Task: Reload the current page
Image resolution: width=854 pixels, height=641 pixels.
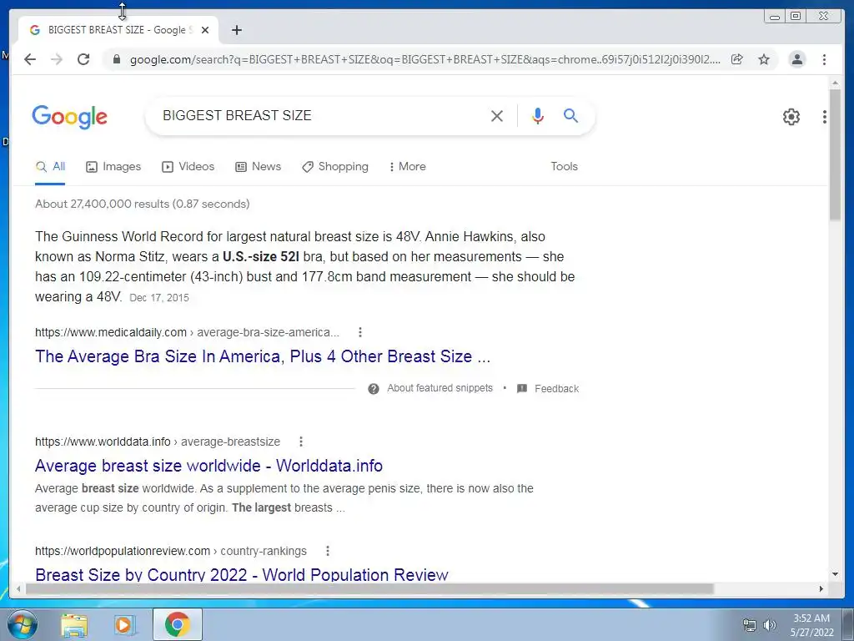Action: click(83, 59)
